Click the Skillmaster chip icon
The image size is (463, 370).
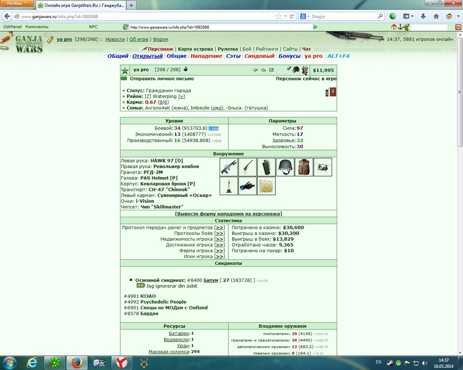point(266,186)
